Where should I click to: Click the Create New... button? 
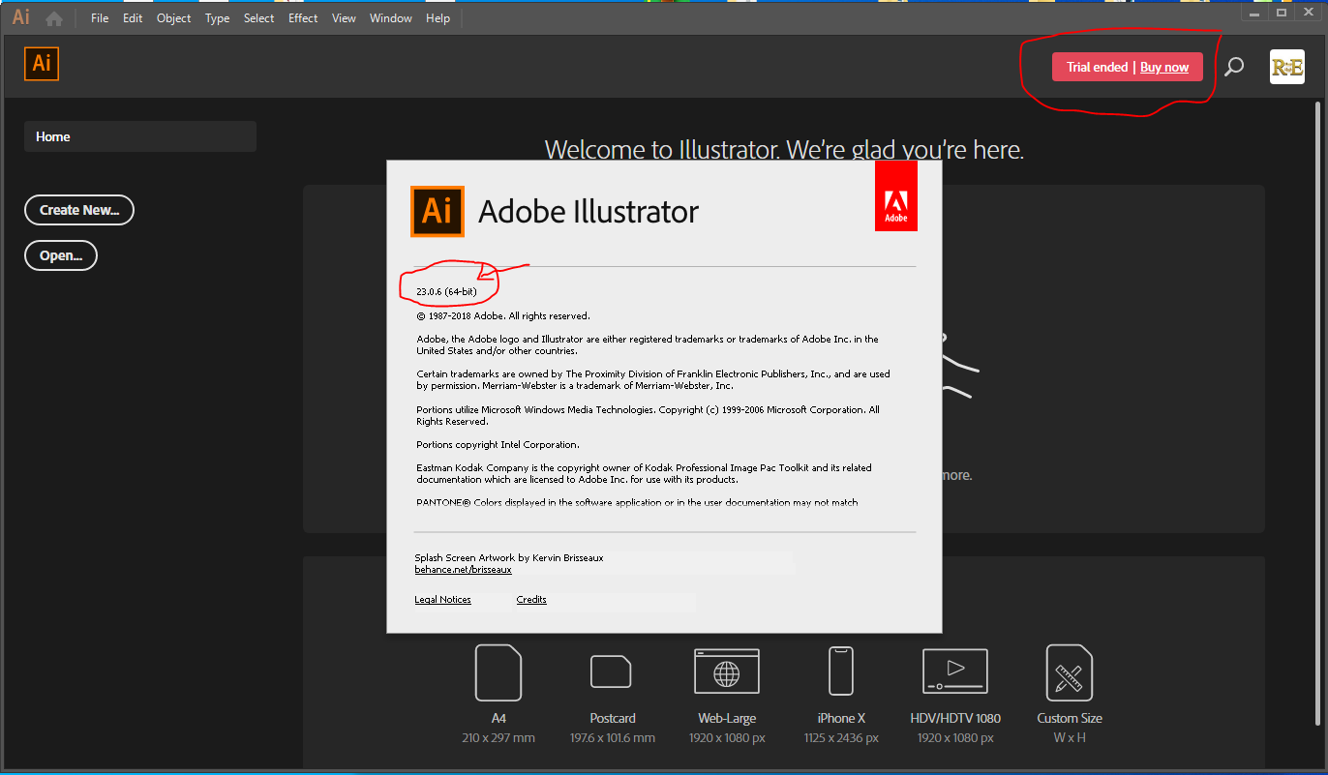(79, 210)
